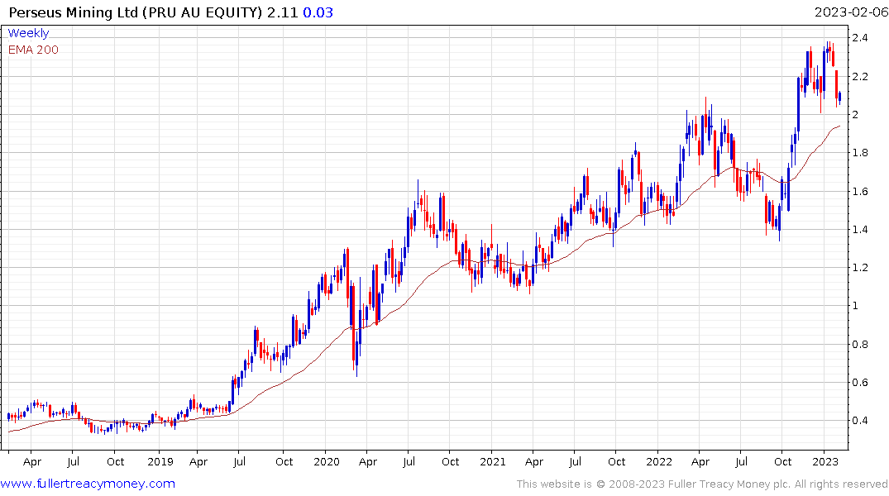The height and width of the screenshot is (496, 889).
Task: Select the Weekly interval label
Action: pyautogui.click(x=28, y=33)
